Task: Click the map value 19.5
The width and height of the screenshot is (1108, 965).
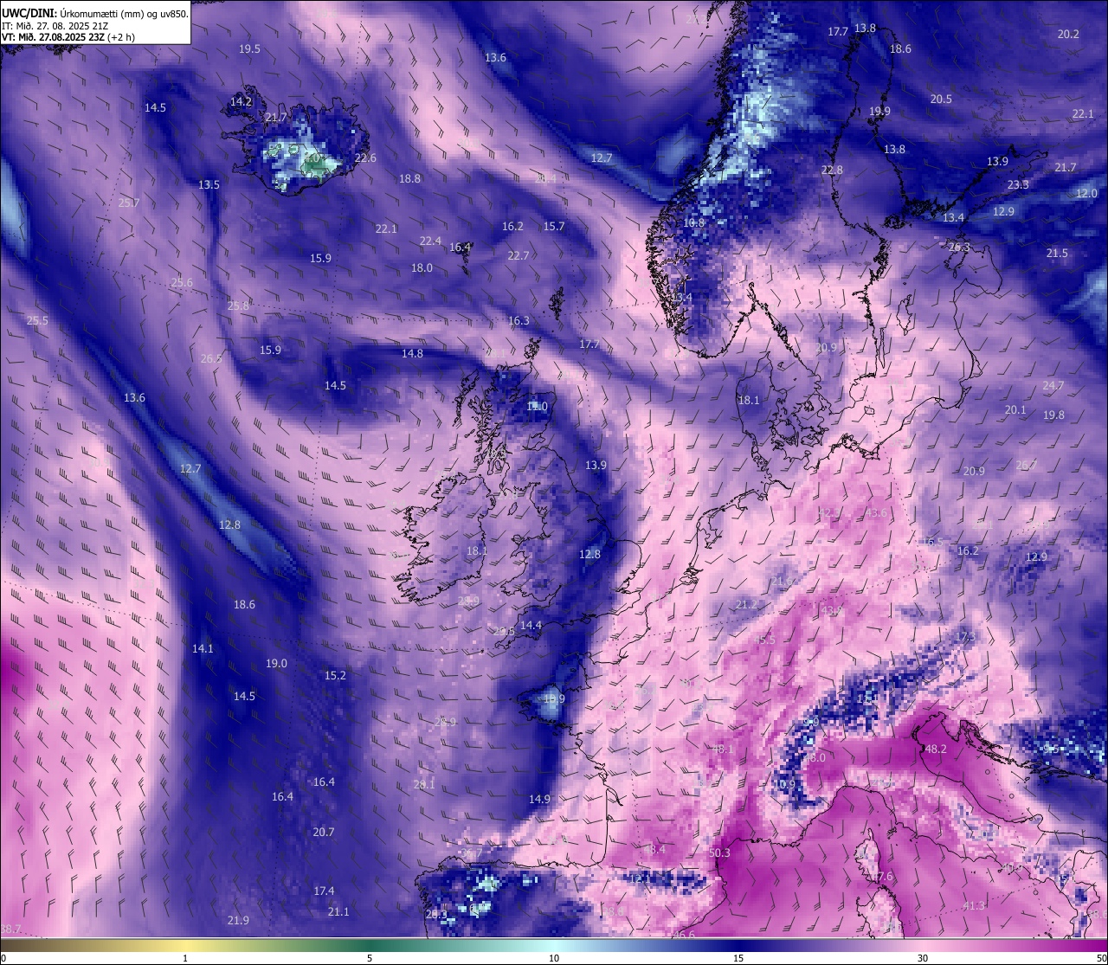Action: coord(249,49)
